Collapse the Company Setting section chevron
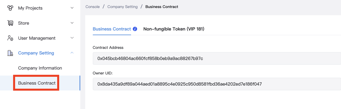Screen dimensions: 341x109 click(72, 53)
